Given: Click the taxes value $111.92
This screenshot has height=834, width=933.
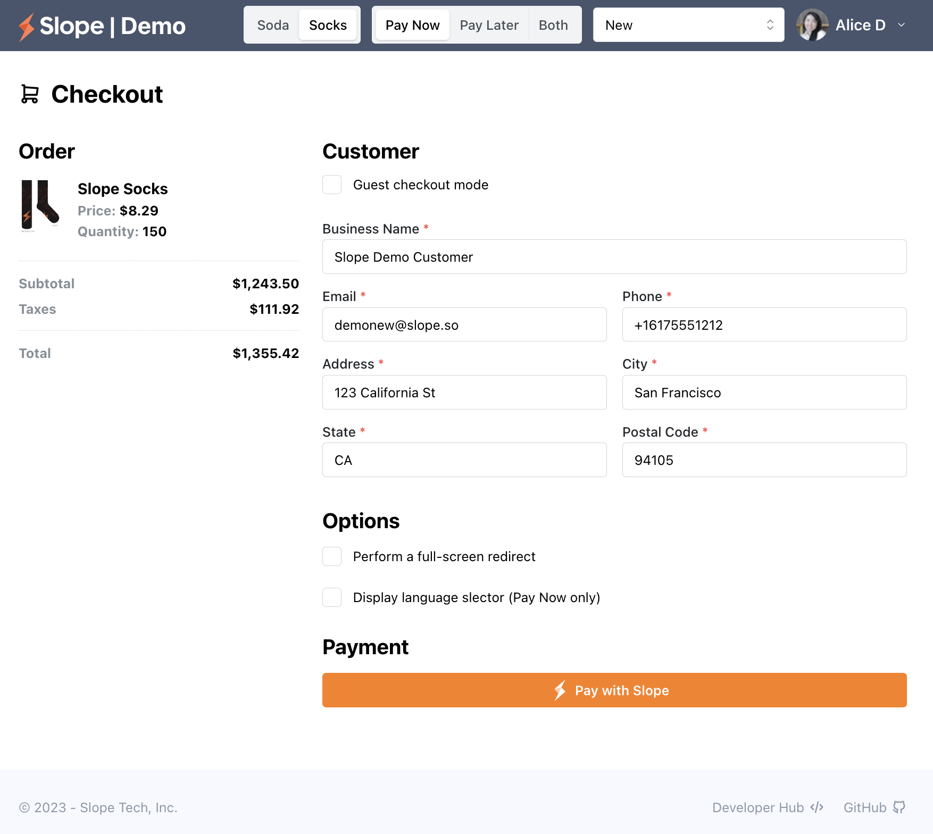Looking at the screenshot, I should tap(274, 309).
